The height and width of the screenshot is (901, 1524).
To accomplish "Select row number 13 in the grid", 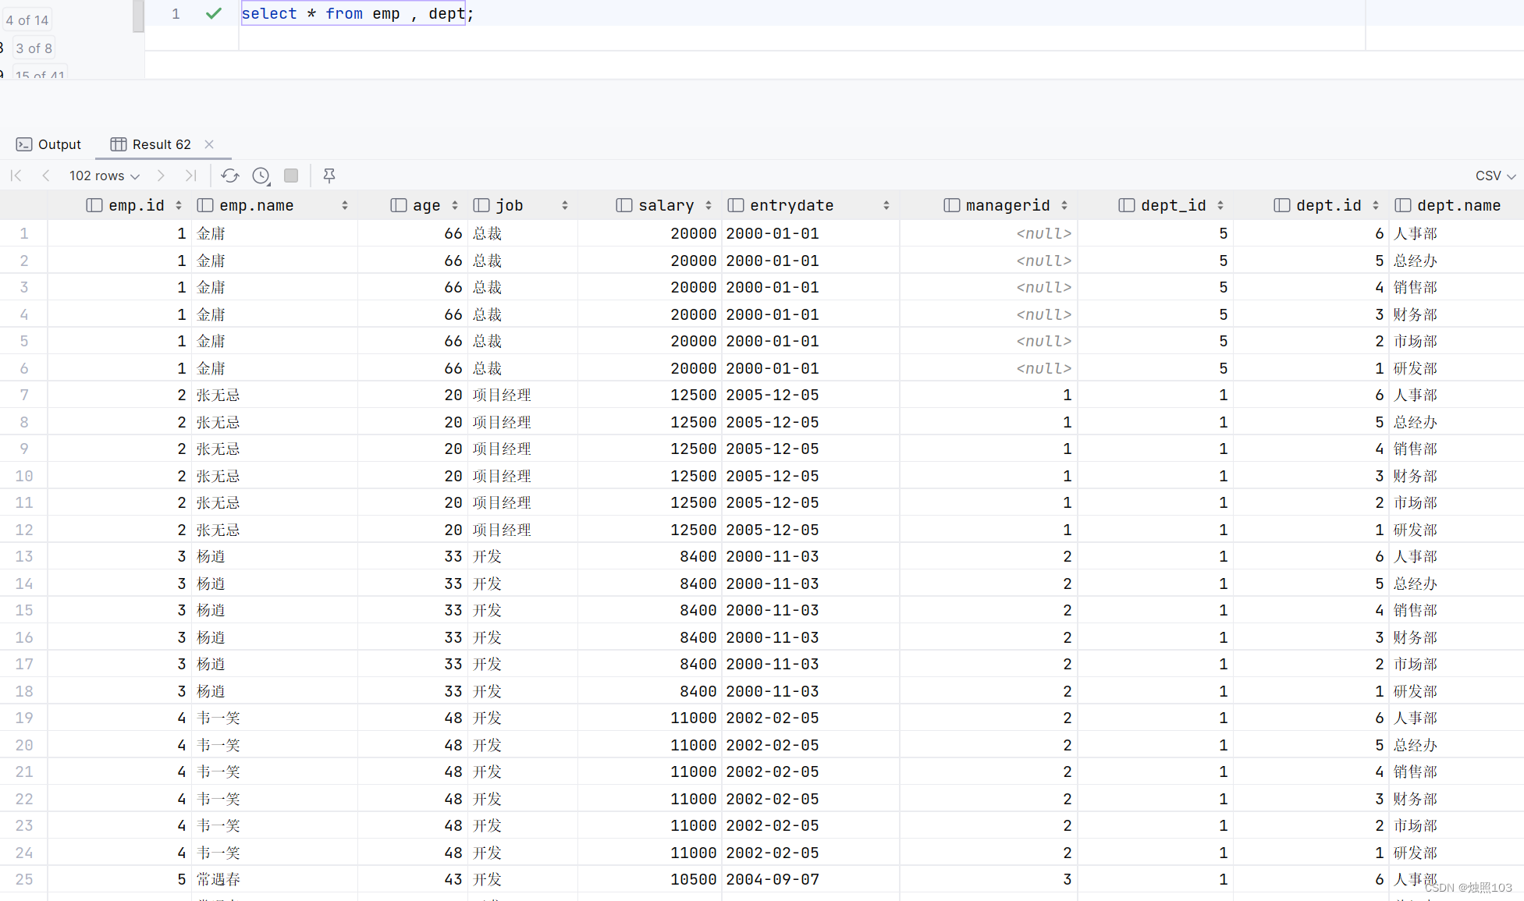I will pos(24,556).
